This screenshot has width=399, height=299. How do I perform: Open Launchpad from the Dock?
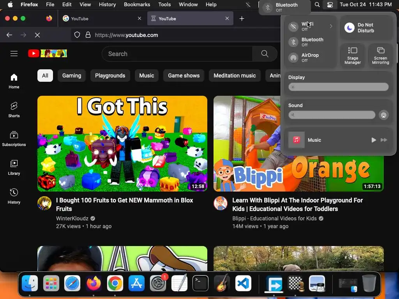(x=51, y=283)
